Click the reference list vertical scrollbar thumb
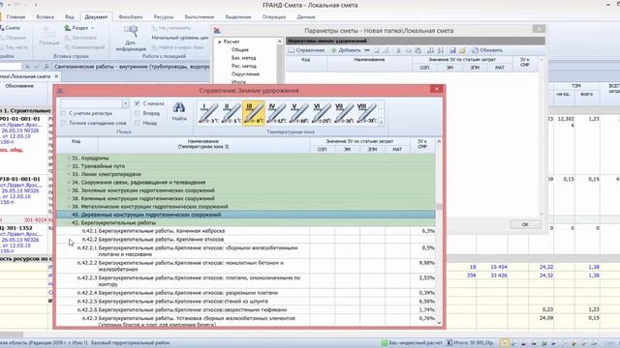Viewport: 620px width, 348px height. 439,207
